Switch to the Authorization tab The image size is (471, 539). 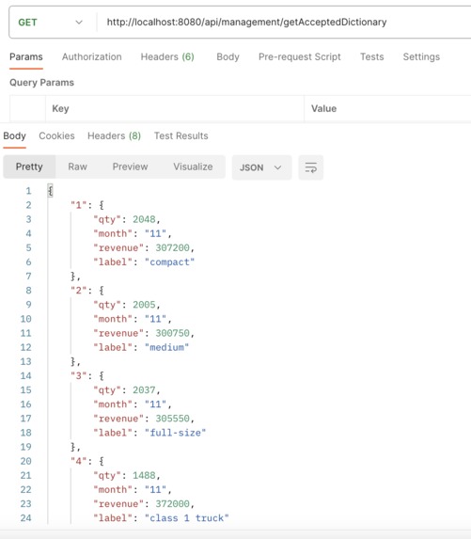[92, 56]
